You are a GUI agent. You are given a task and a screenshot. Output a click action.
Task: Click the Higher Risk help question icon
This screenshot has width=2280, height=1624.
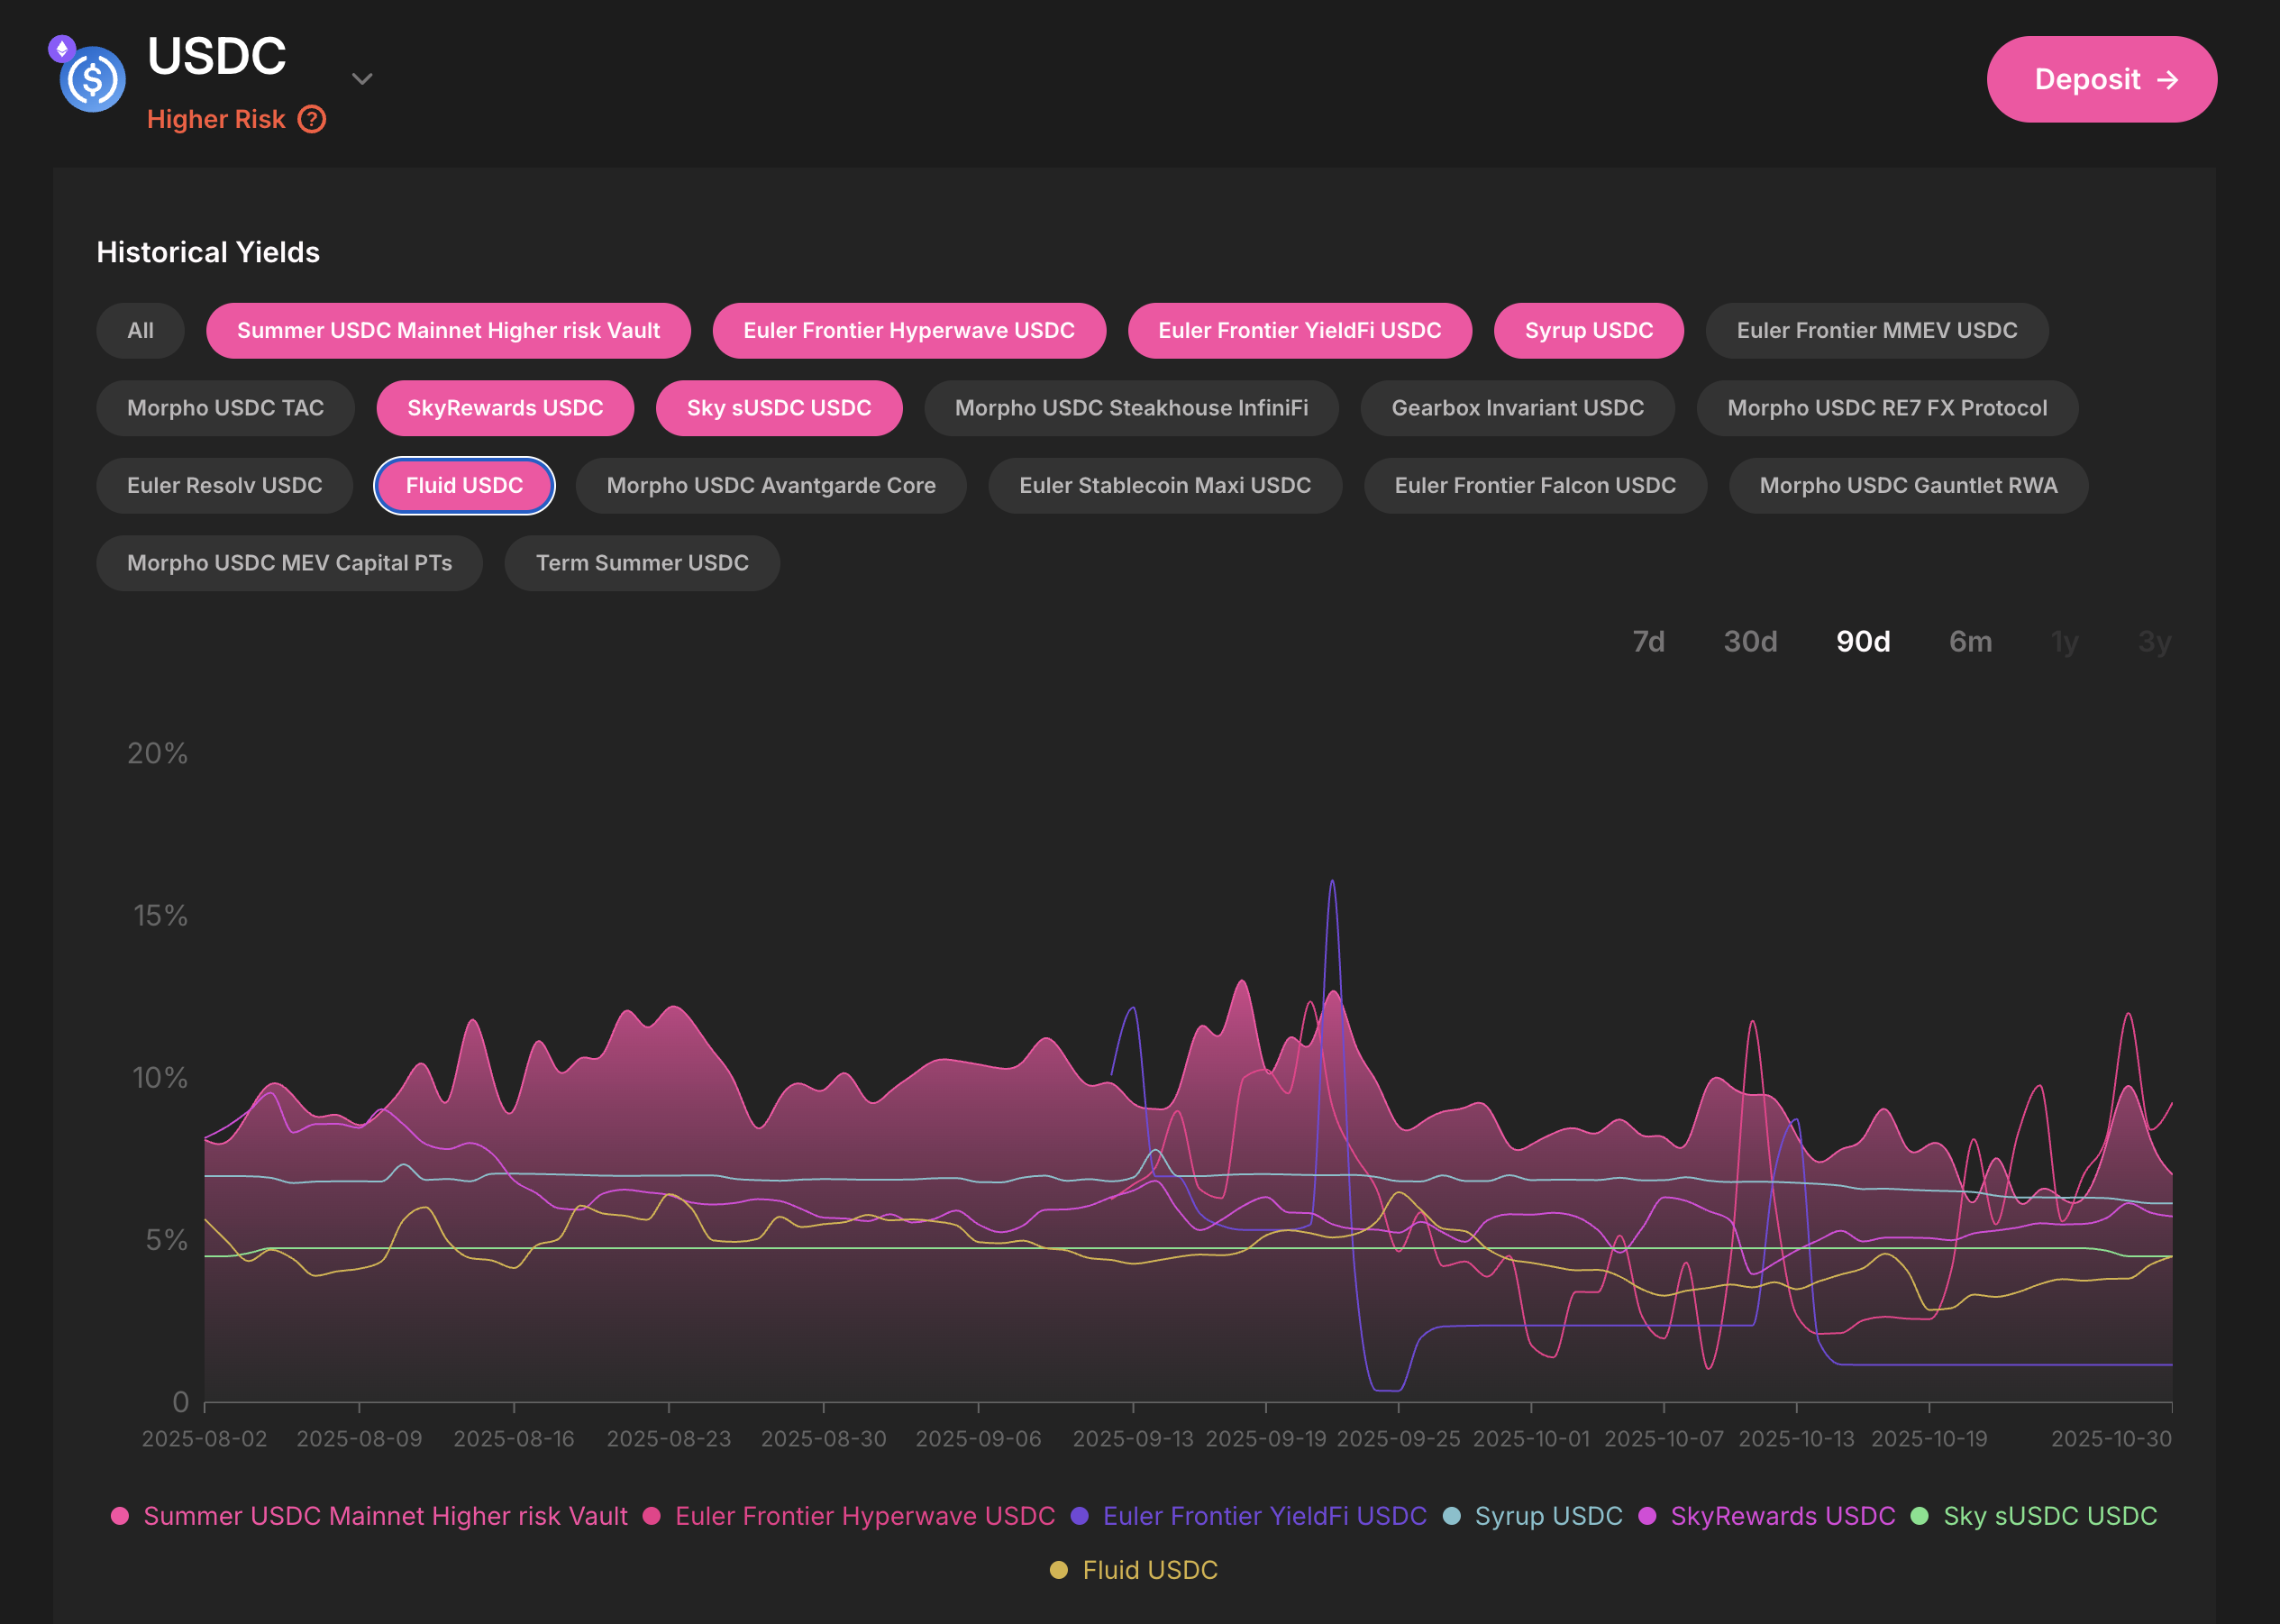312,120
